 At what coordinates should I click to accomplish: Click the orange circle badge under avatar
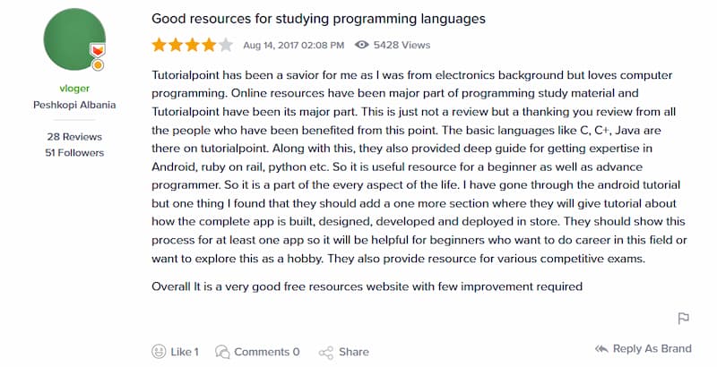tap(98, 65)
